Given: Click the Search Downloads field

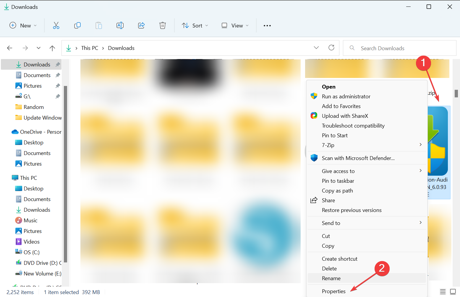Looking at the screenshot, I should click(x=400, y=48).
